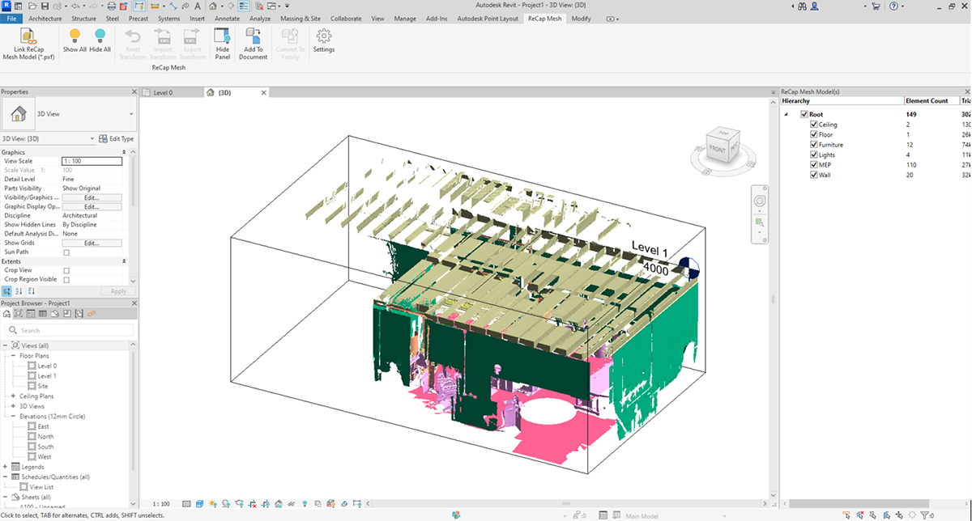Click Visibility/Graphics Edit button
Screen dimensions: 972x521
point(92,197)
